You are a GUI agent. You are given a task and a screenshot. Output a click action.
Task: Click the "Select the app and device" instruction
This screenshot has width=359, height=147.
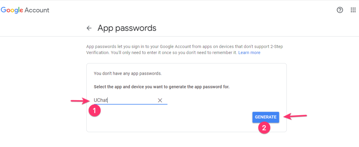point(161,87)
